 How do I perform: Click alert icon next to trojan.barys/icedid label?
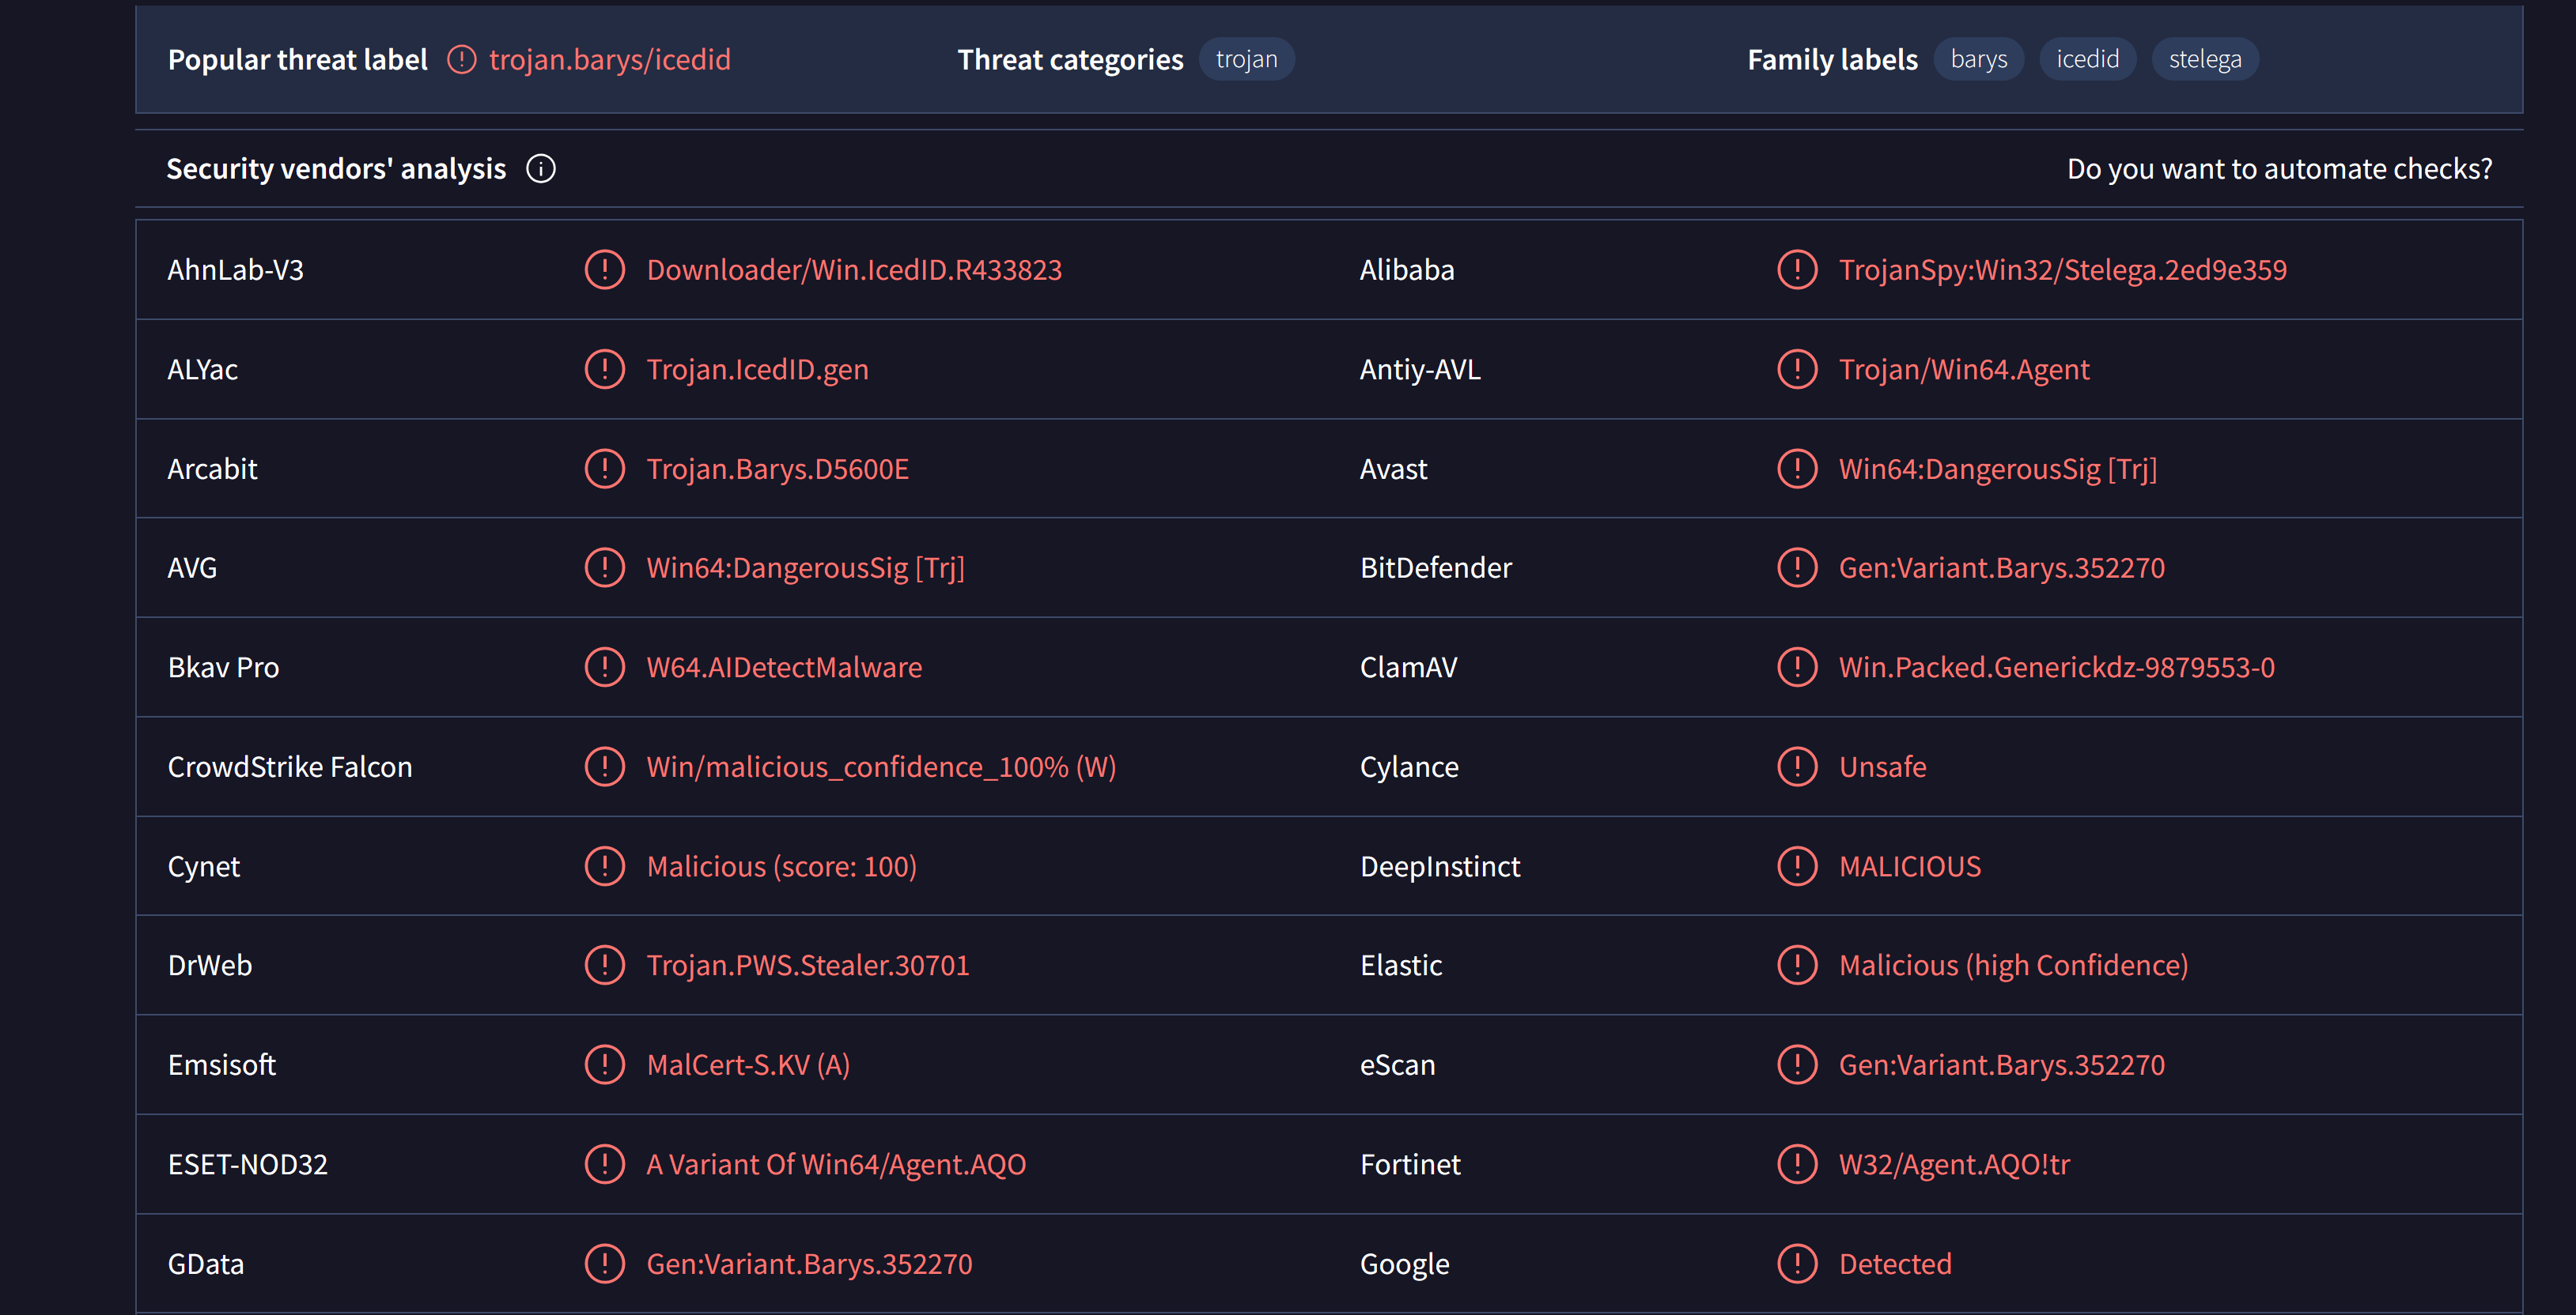(461, 60)
